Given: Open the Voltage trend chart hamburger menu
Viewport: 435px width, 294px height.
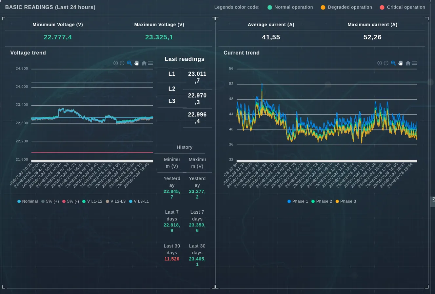Looking at the screenshot, I should [x=151, y=63].
